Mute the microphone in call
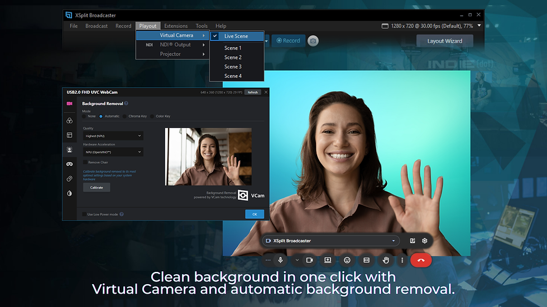 click(x=280, y=260)
